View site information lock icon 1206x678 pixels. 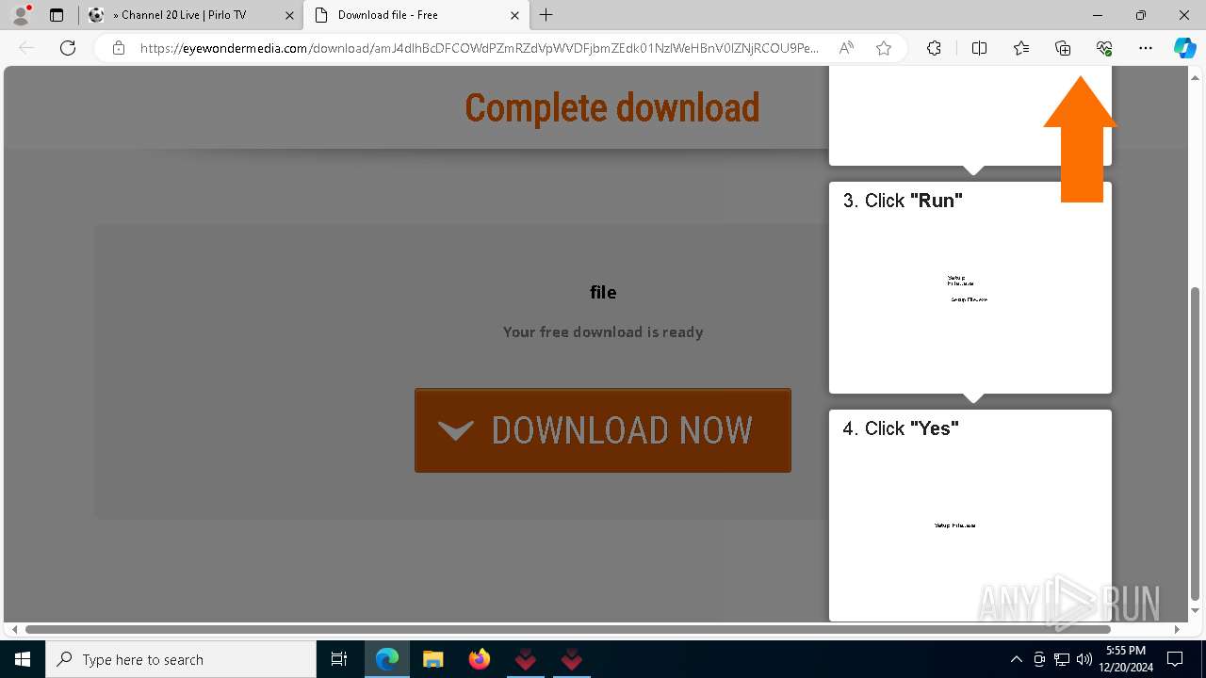point(118,48)
